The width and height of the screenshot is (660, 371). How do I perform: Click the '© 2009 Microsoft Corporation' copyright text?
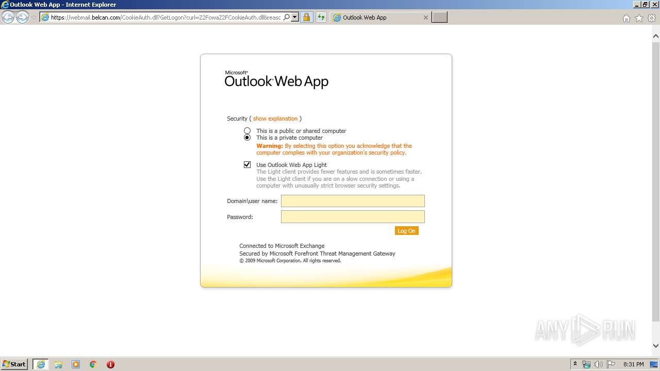click(290, 261)
